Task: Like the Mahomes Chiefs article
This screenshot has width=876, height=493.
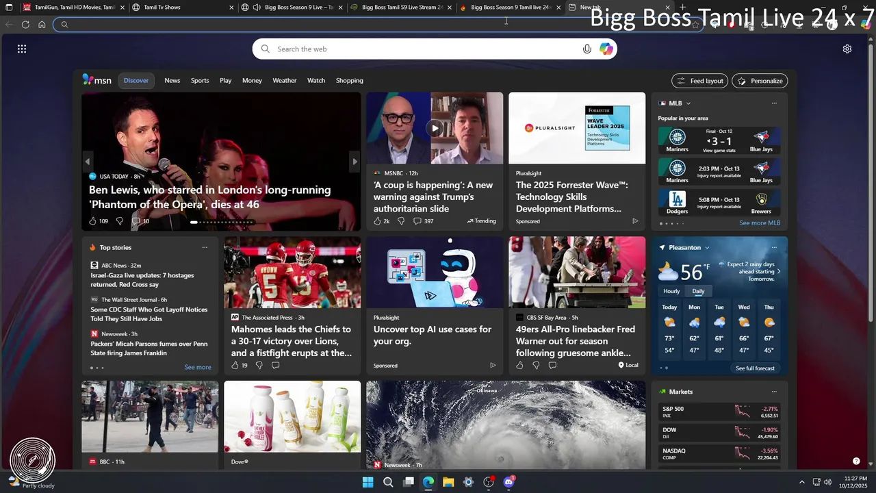Action: pyautogui.click(x=235, y=366)
